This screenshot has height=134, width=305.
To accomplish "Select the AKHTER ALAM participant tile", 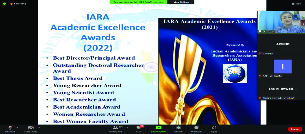I will (x=281, y=67).
